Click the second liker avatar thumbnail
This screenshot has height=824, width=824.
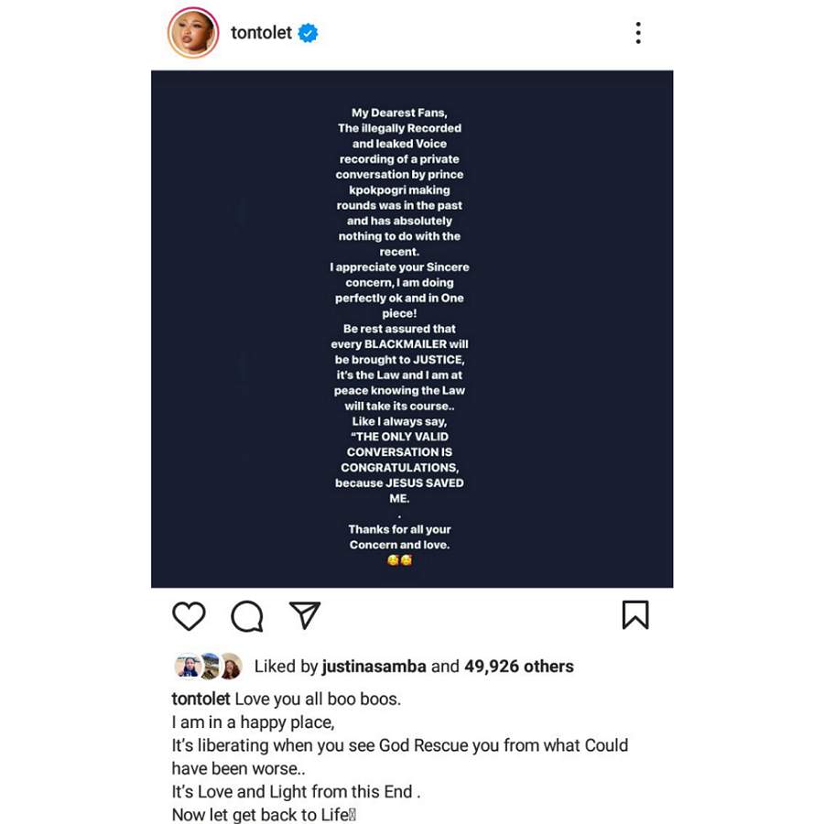tap(210, 667)
